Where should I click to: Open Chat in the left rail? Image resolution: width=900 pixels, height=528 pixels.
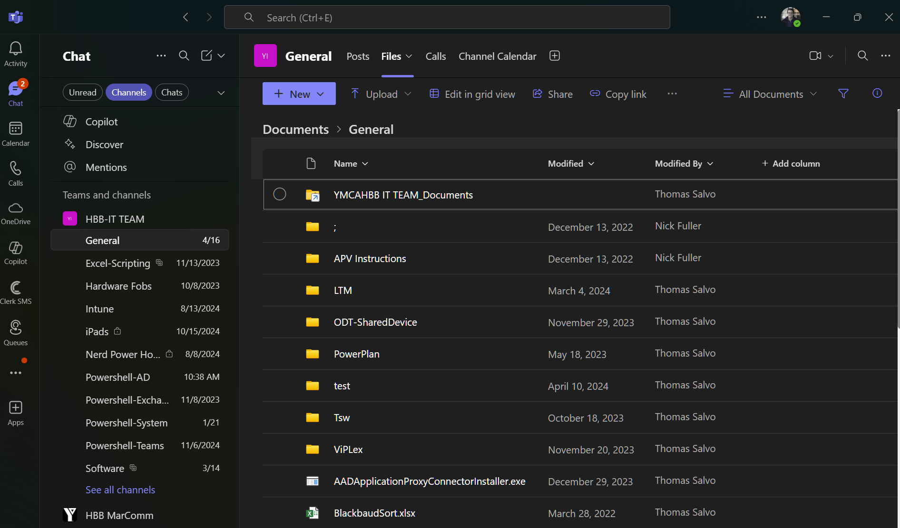coord(16,94)
